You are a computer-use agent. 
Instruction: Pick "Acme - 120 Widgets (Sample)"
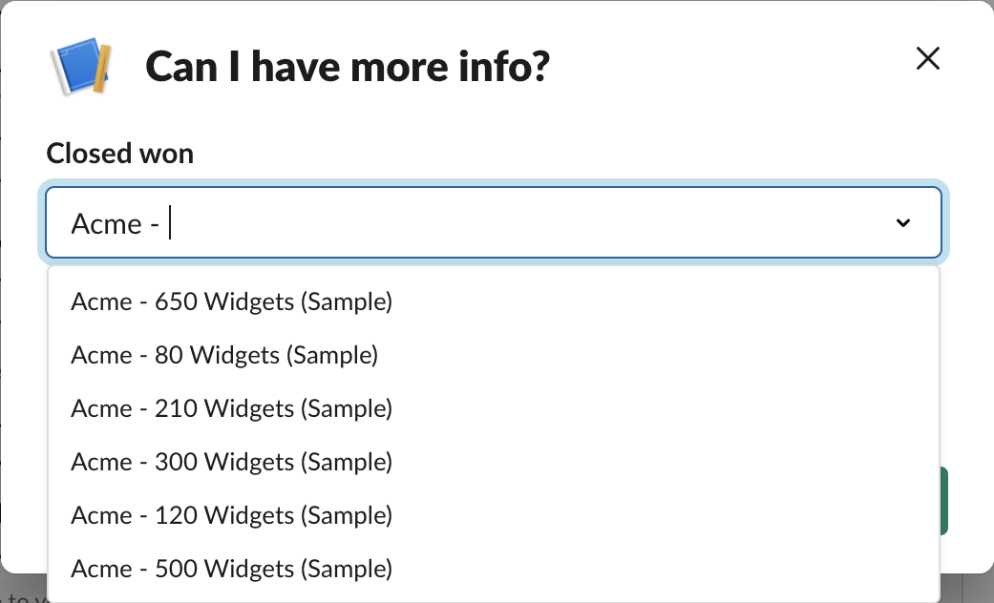click(x=231, y=514)
